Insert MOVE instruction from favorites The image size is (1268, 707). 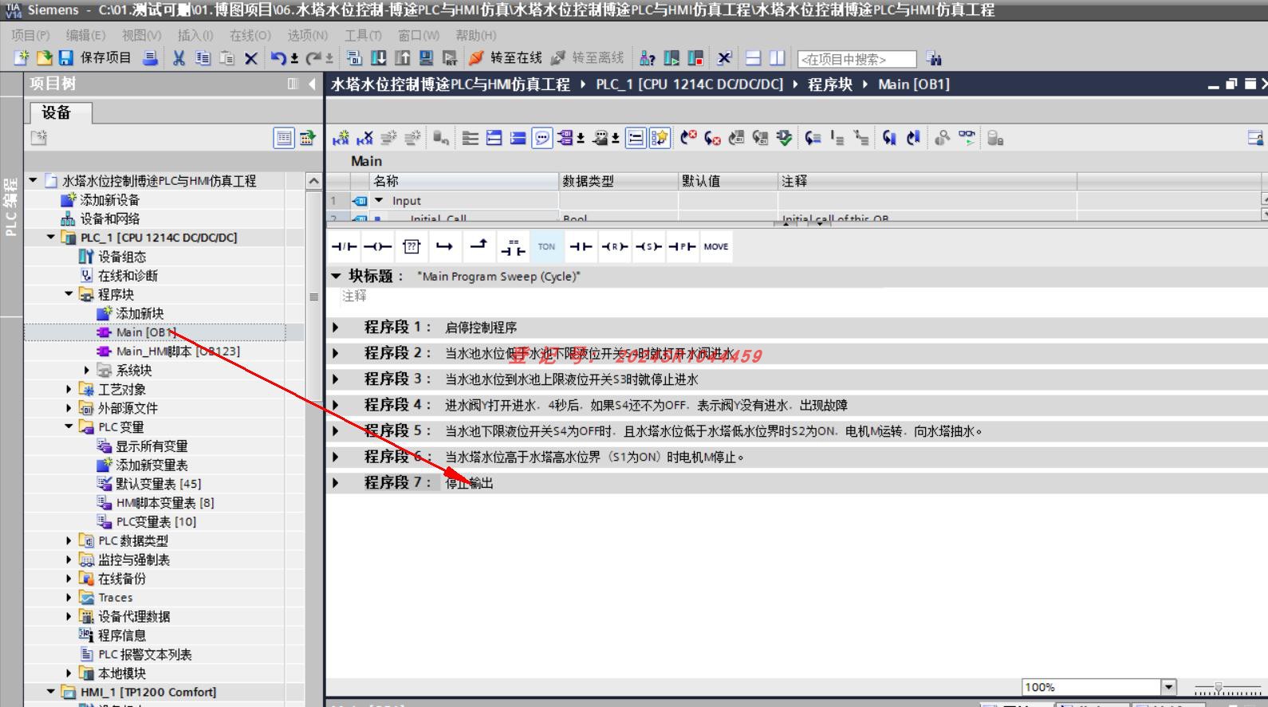[x=716, y=246]
